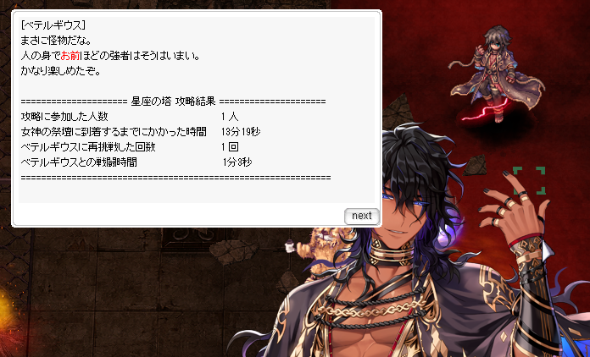This screenshot has height=357, width=590.
Task: Click the 1 人 participant count
Action: 230,117
